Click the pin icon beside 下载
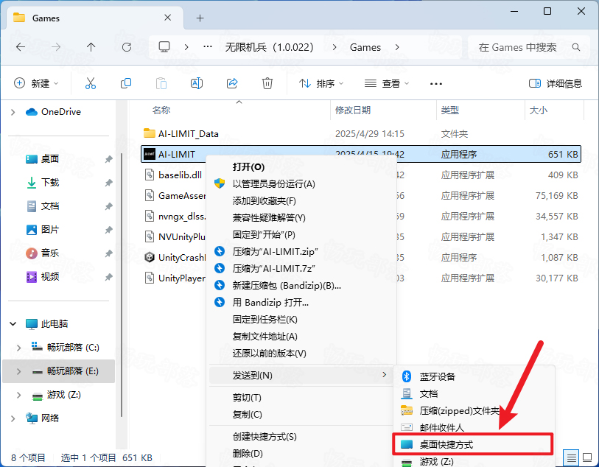The image size is (599, 467). coord(109,183)
